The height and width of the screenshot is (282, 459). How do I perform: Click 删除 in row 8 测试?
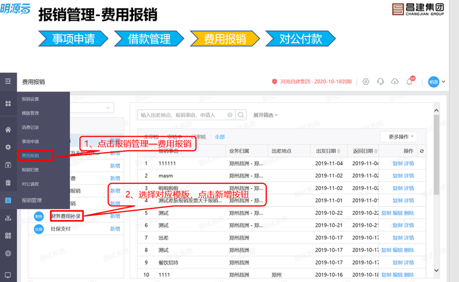[x=409, y=250]
